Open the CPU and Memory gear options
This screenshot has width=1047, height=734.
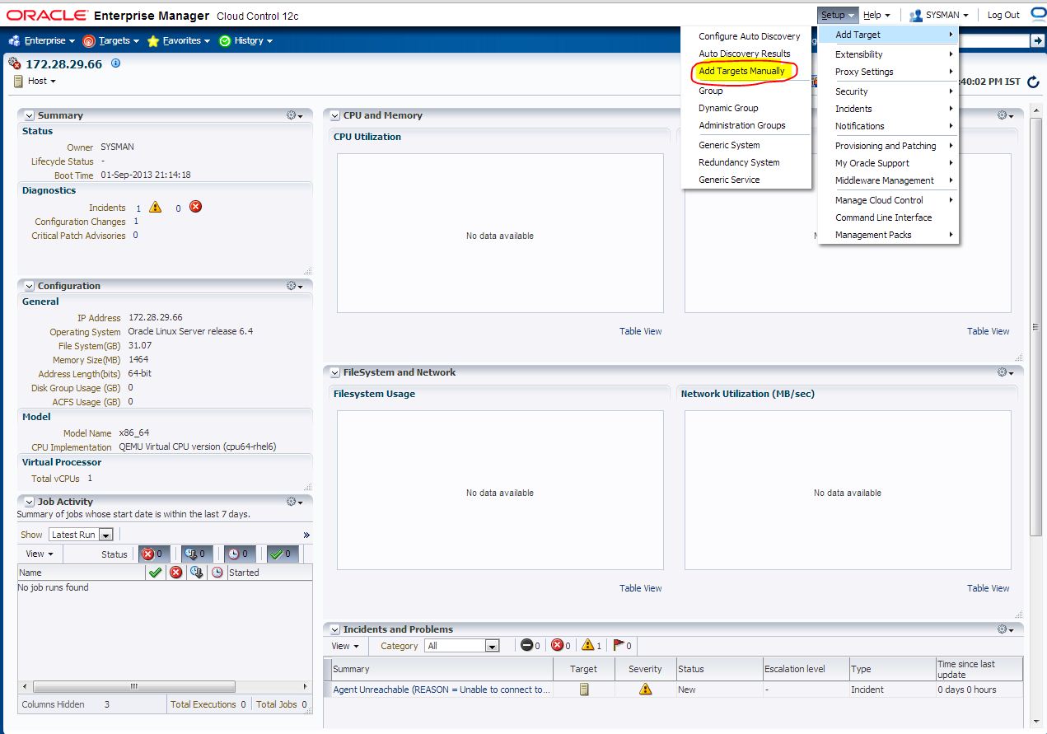1006,115
